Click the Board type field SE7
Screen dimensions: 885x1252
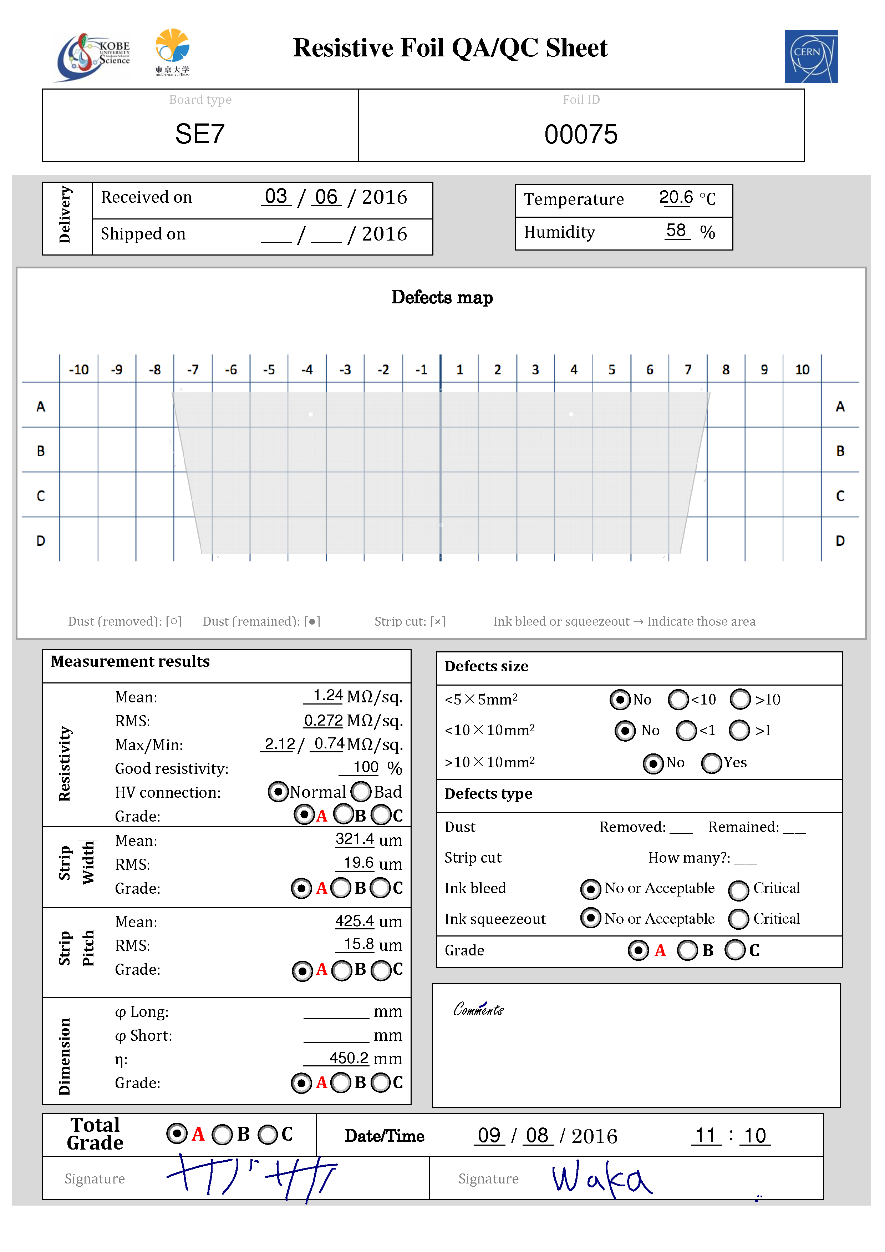pos(200,133)
